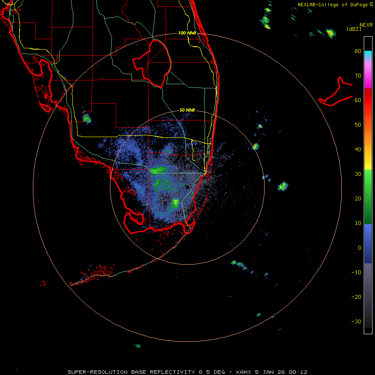Screen dimensions: 375x375
Task: Select the 30 value on the dBZ scale
Action: tap(358, 174)
